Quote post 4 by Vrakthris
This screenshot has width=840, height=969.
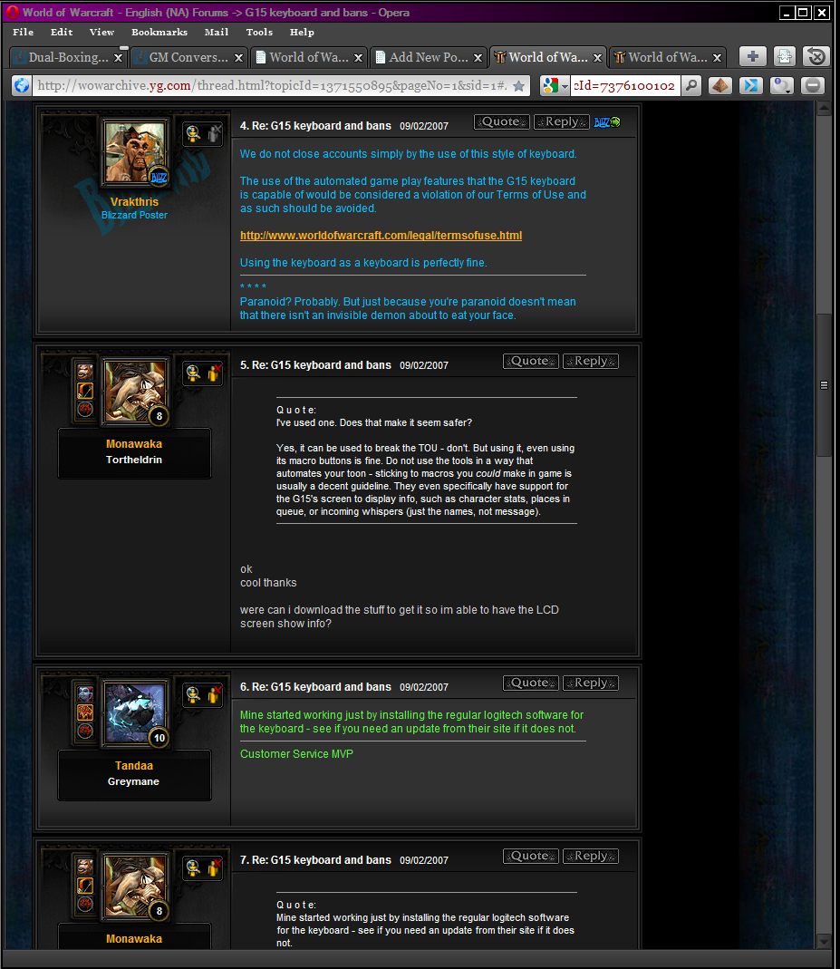coord(501,121)
